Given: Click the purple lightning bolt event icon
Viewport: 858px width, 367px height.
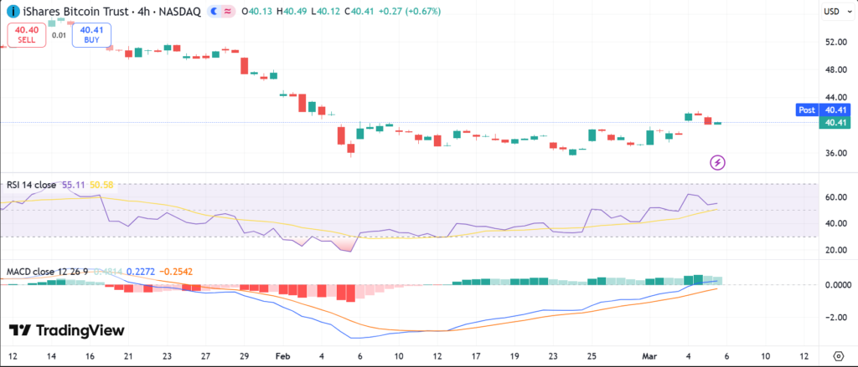Looking at the screenshot, I should pyautogui.click(x=717, y=161).
